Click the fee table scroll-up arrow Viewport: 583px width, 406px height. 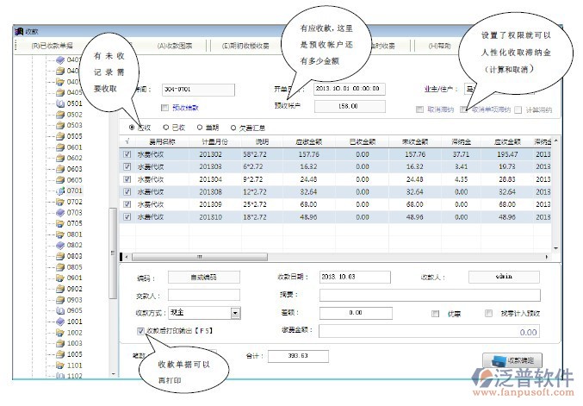point(555,141)
